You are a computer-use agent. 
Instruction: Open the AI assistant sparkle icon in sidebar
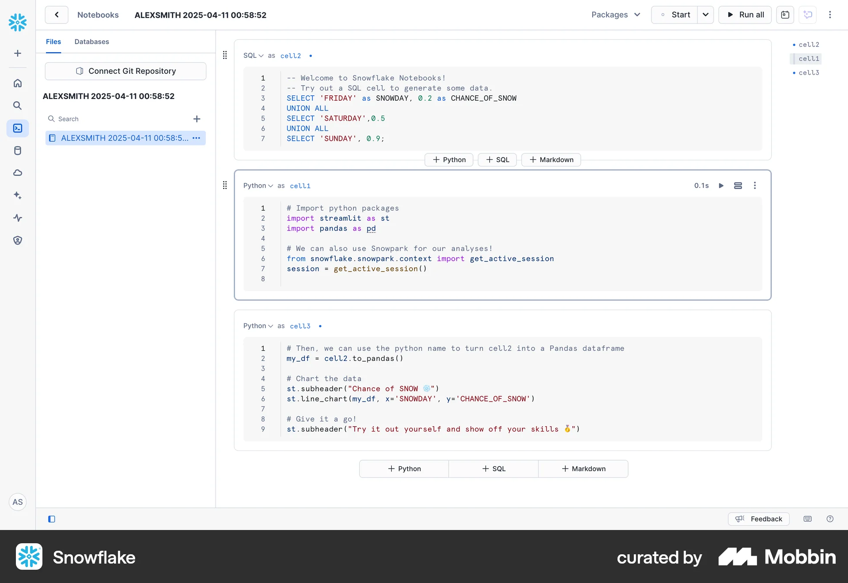point(18,195)
